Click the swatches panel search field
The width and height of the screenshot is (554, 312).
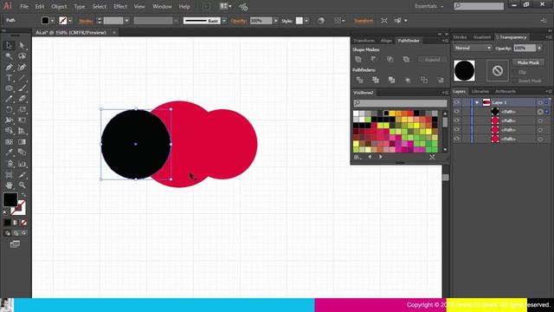point(400,103)
